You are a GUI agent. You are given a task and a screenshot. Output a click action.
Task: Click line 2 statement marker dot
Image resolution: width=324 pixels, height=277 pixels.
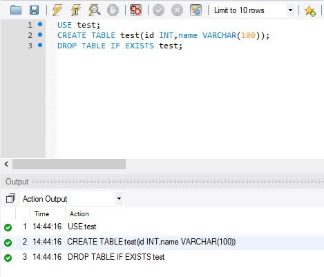tap(40, 35)
